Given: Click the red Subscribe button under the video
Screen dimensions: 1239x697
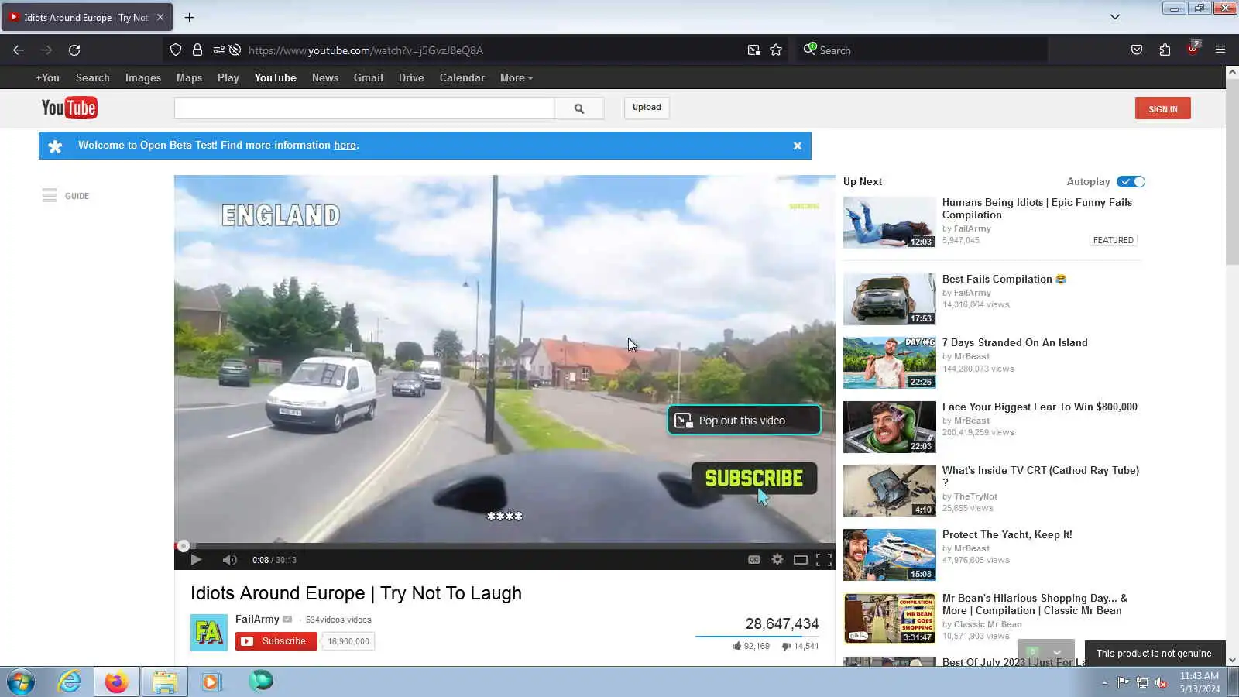Looking at the screenshot, I should tap(276, 641).
